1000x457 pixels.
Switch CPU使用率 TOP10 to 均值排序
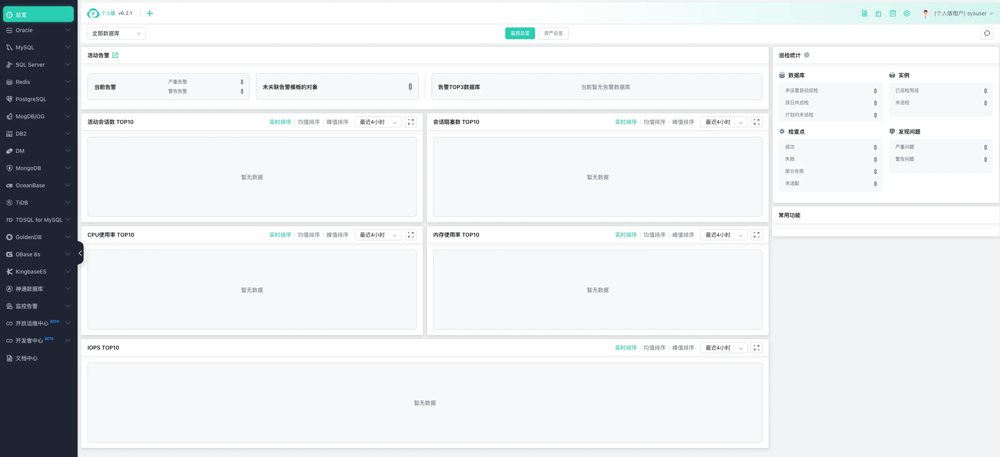click(x=309, y=235)
